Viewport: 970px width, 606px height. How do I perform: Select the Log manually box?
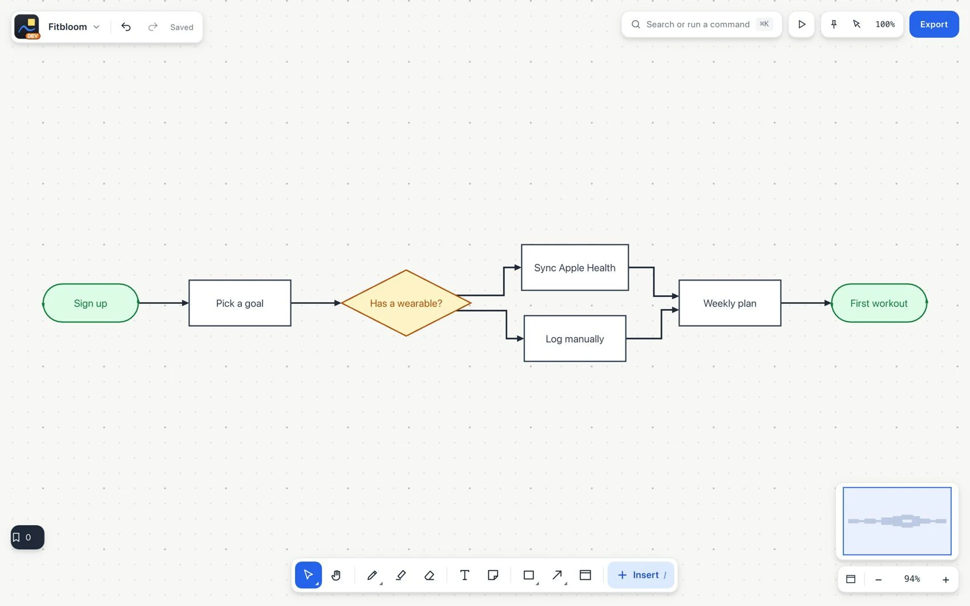[x=575, y=339]
